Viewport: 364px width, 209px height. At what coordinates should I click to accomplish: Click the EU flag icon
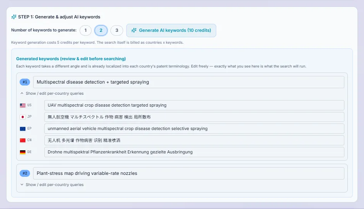23,129
